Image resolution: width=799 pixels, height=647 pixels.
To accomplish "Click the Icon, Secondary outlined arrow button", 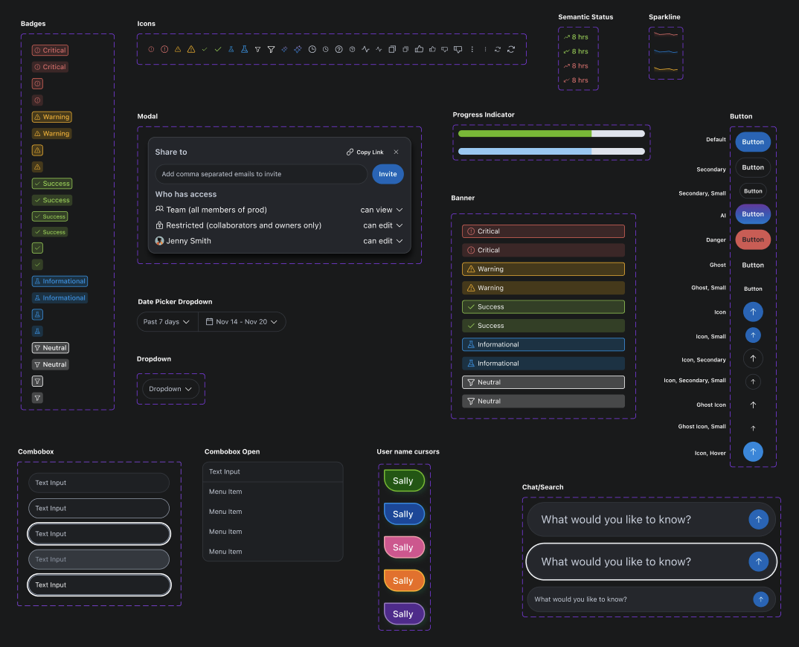I will coord(753,358).
